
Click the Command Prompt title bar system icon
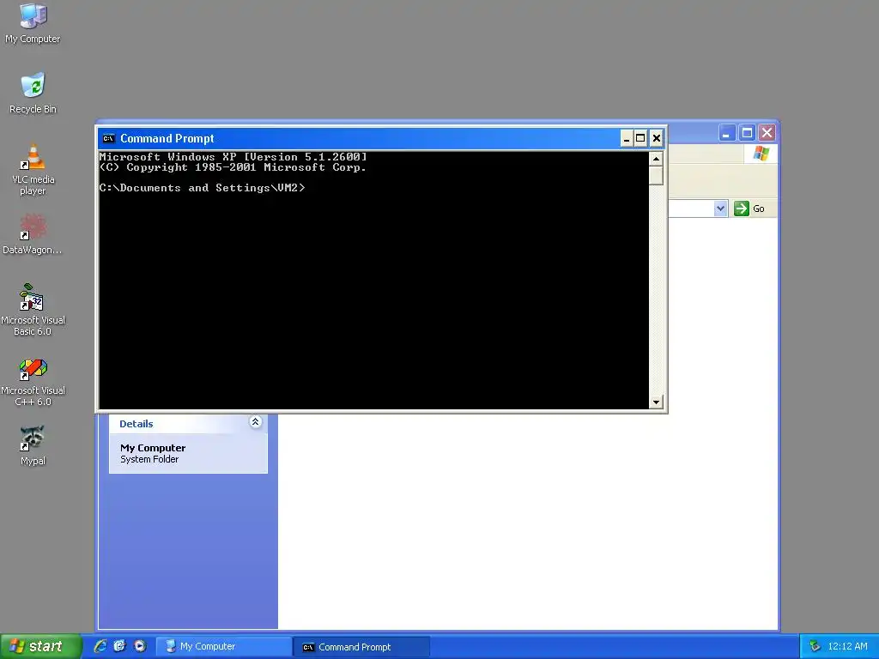(109, 138)
